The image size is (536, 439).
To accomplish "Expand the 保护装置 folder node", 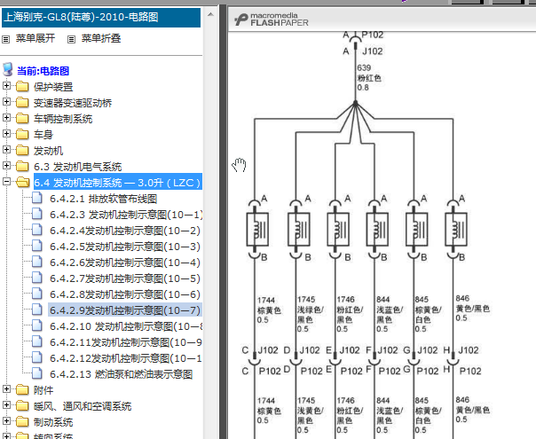I will (6, 86).
